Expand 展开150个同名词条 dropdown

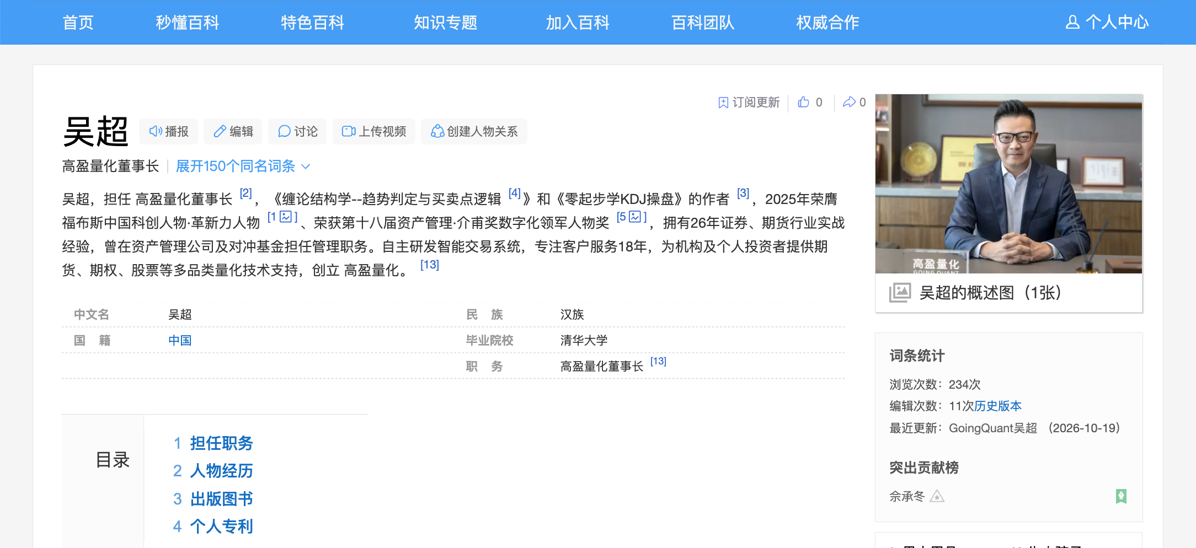point(243,166)
